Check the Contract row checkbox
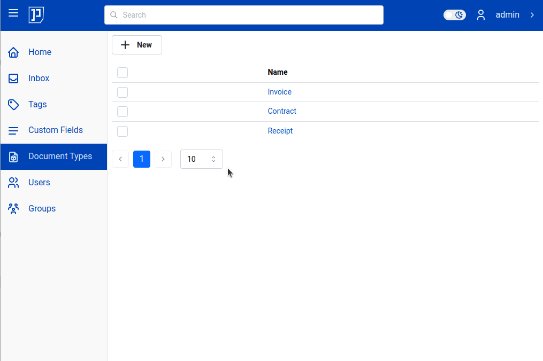Viewport: 543px width, 361px height. pyautogui.click(x=123, y=112)
